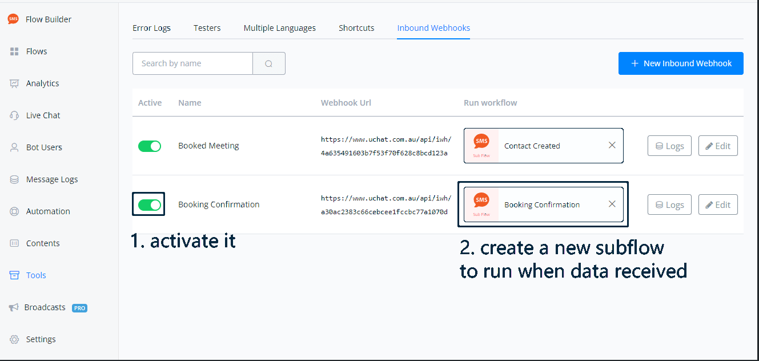
Task: Click the Run workflow column header
Action: pos(491,103)
